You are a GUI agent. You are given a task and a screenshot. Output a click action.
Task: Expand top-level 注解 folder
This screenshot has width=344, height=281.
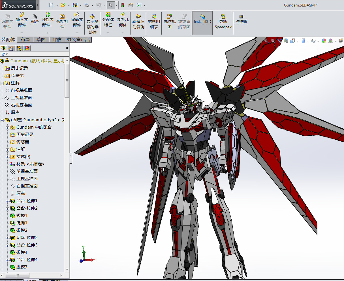2,83
